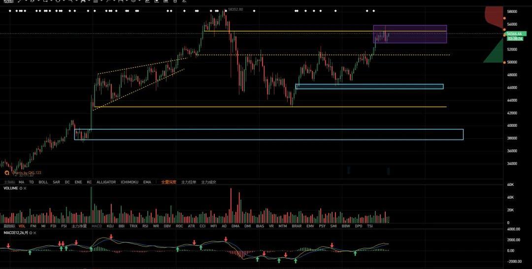
Task: Switch to the 主力挂单 tab
Action: tap(188, 182)
